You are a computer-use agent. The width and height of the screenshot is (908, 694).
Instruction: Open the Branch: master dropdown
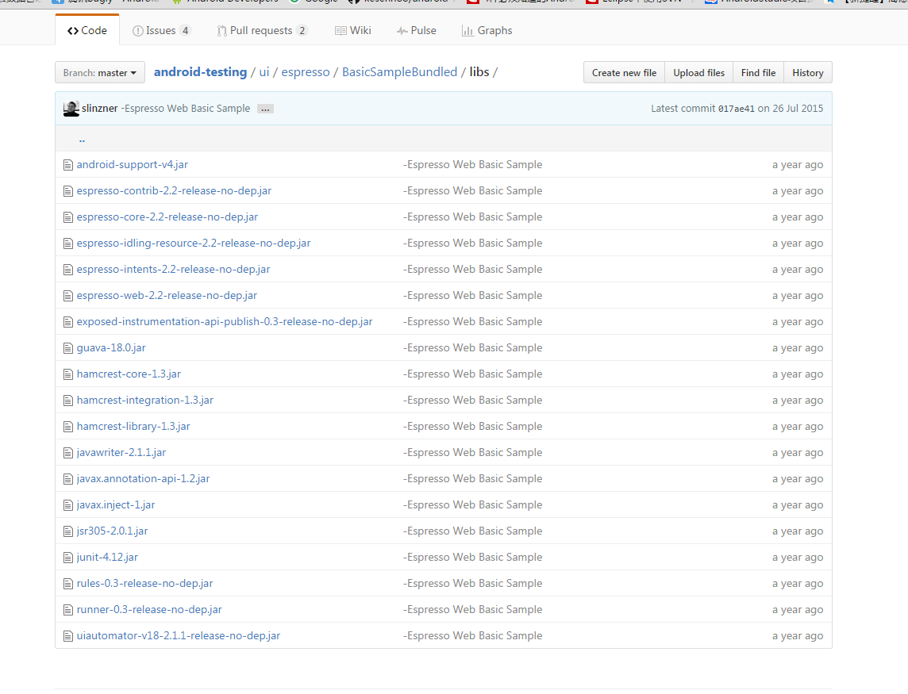click(x=100, y=73)
